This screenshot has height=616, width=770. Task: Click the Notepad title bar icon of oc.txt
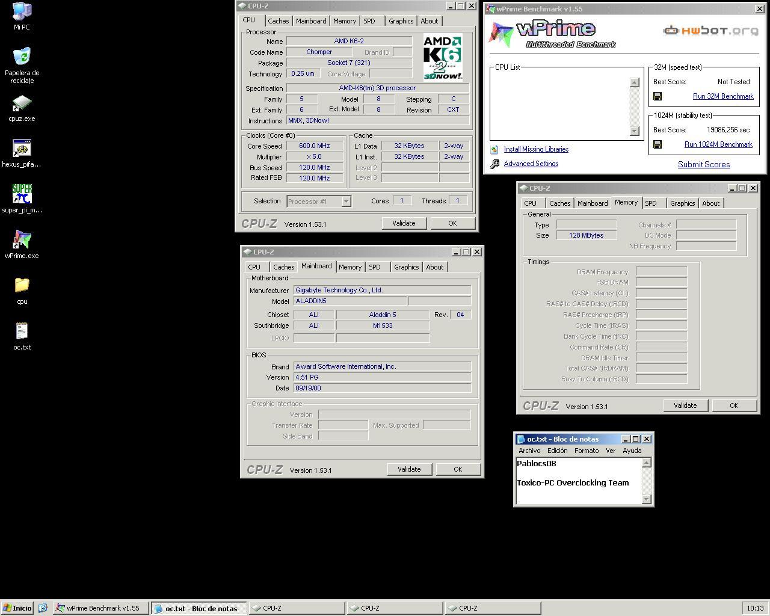pyautogui.click(x=521, y=439)
